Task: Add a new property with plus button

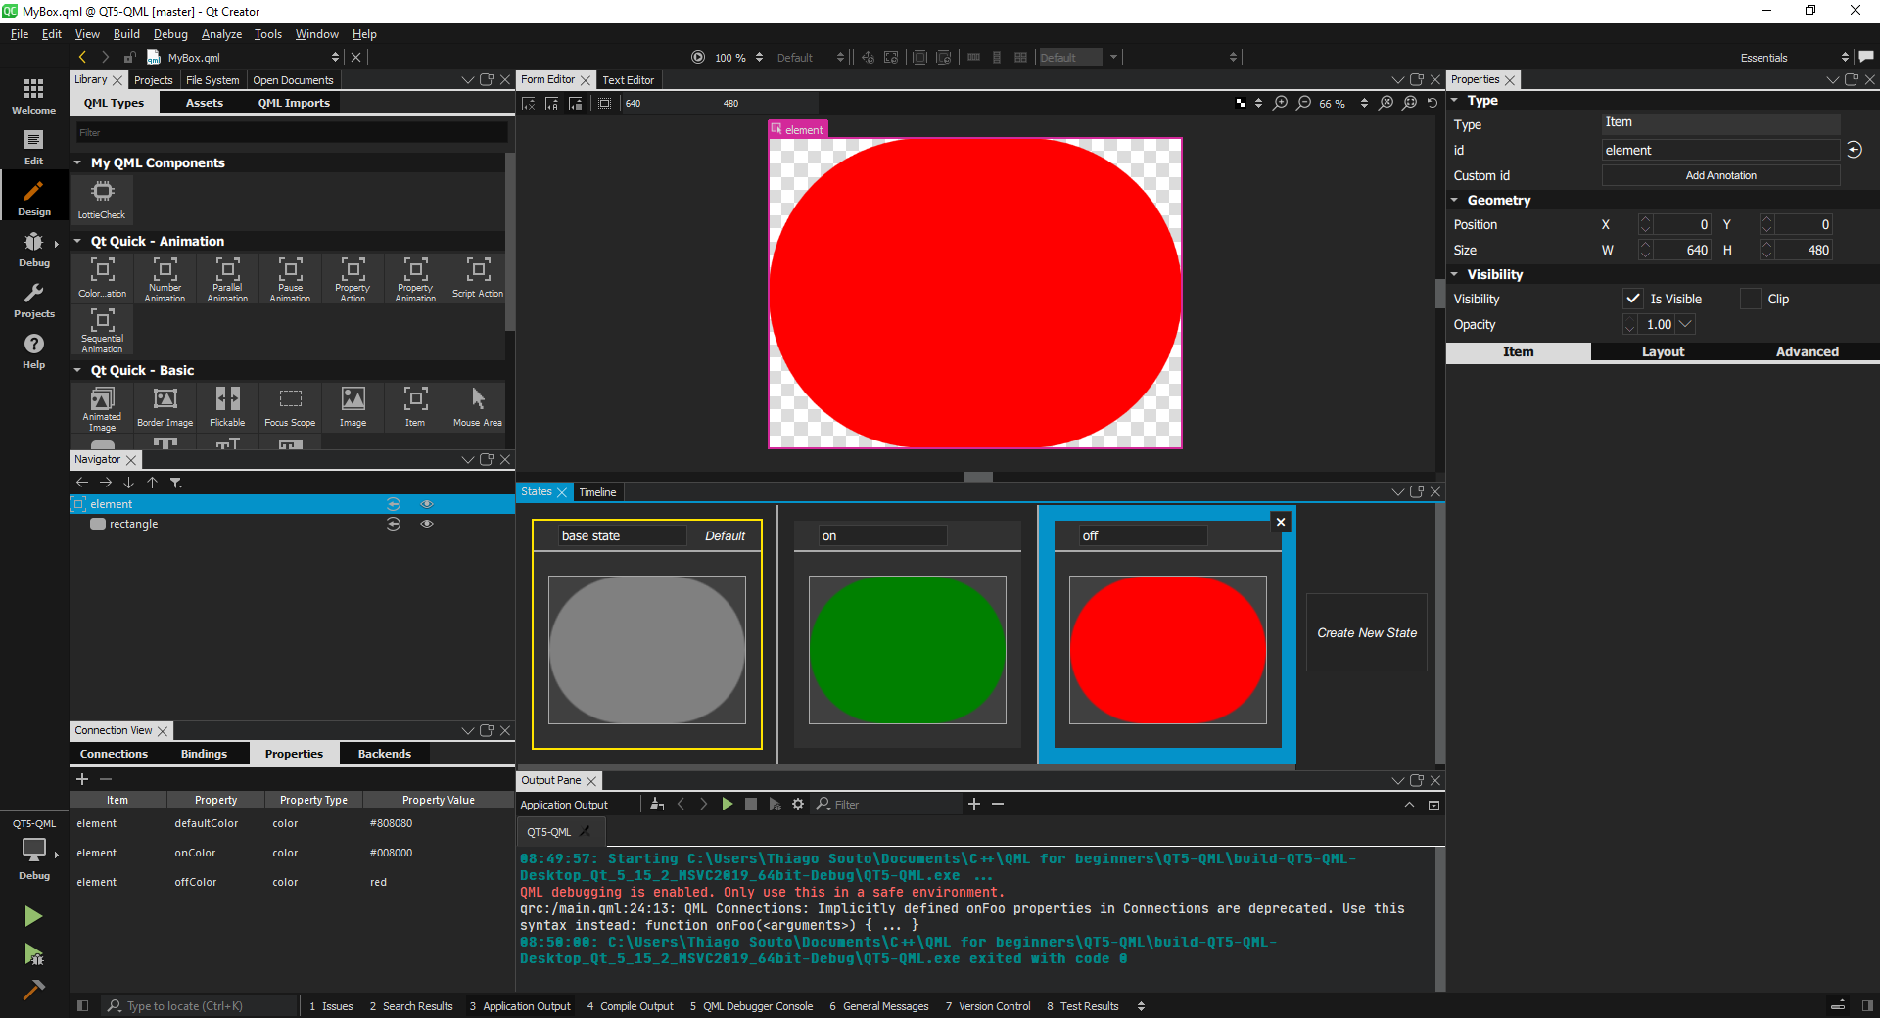Action: coord(82,779)
